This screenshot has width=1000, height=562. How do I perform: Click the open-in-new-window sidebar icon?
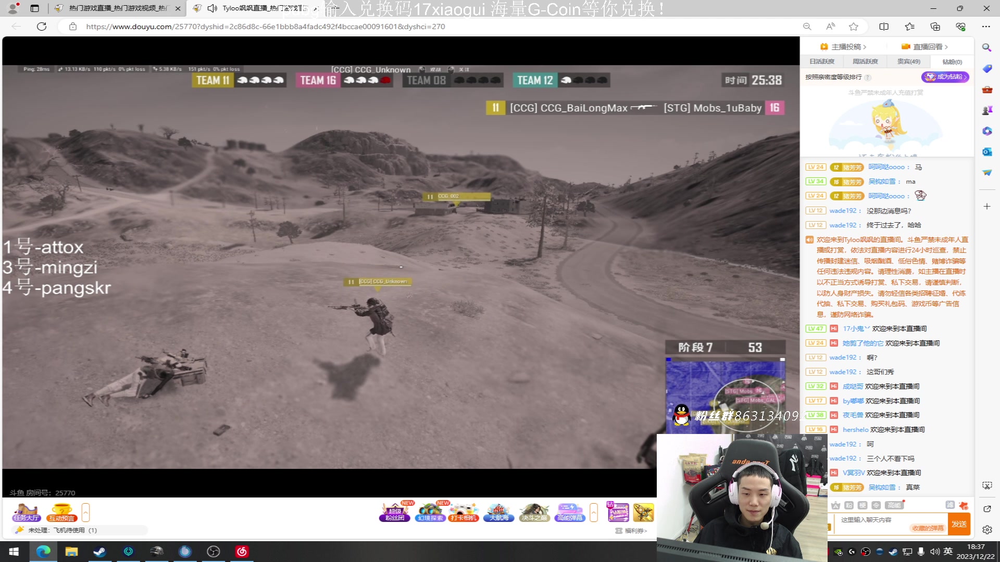(x=986, y=508)
